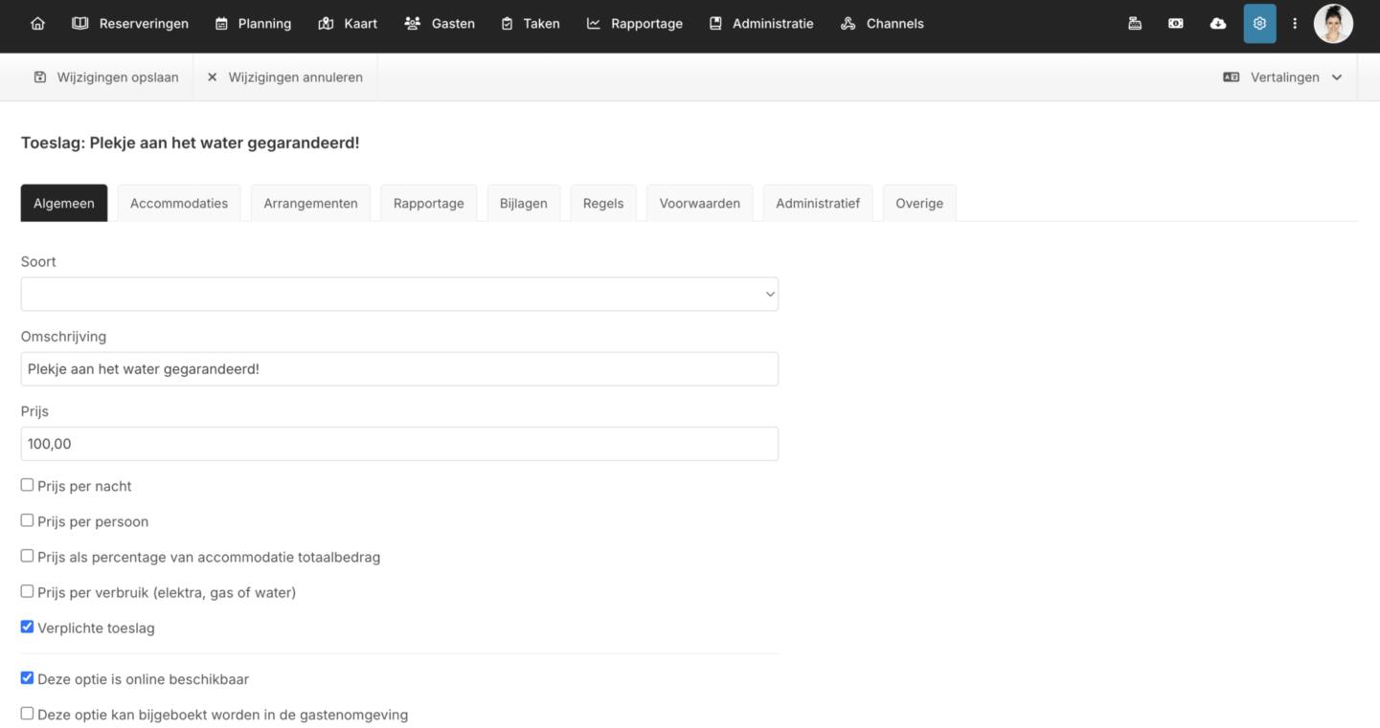This screenshot has width=1380, height=728.
Task: Open the cash register icon
Action: pyautogui.click(x=1135, y=24)
